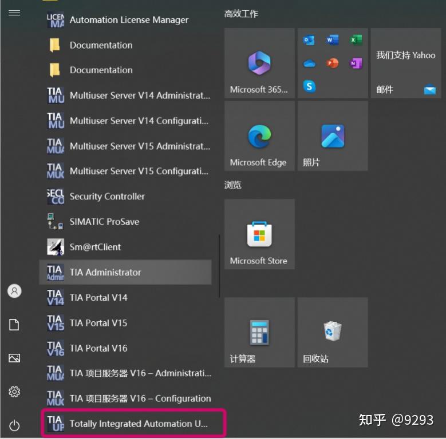This screenshot has width=446, height=439.
Task: Launch the Microsoft Edge tile
Action: point(259,135)
